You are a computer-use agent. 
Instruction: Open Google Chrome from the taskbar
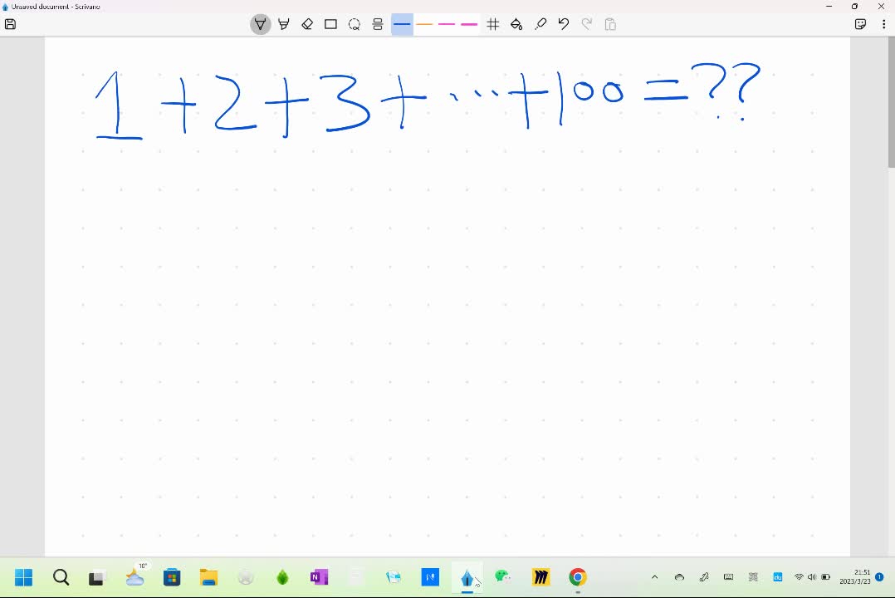tap(578, 577)
